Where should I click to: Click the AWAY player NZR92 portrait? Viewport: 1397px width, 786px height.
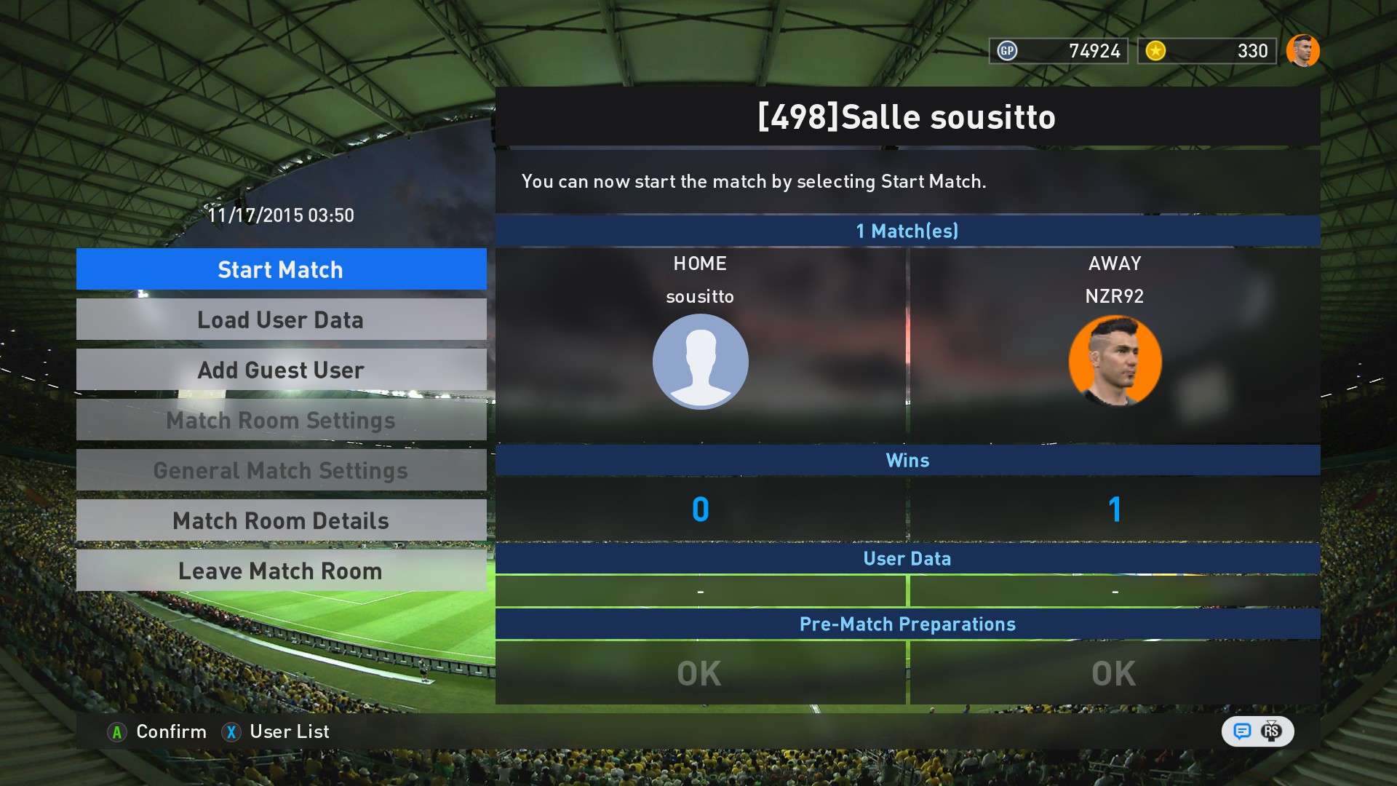1114,364
